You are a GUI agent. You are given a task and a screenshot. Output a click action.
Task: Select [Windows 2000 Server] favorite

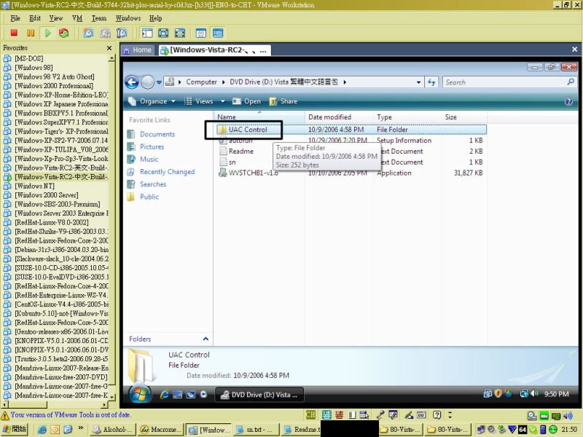point(47,195)
